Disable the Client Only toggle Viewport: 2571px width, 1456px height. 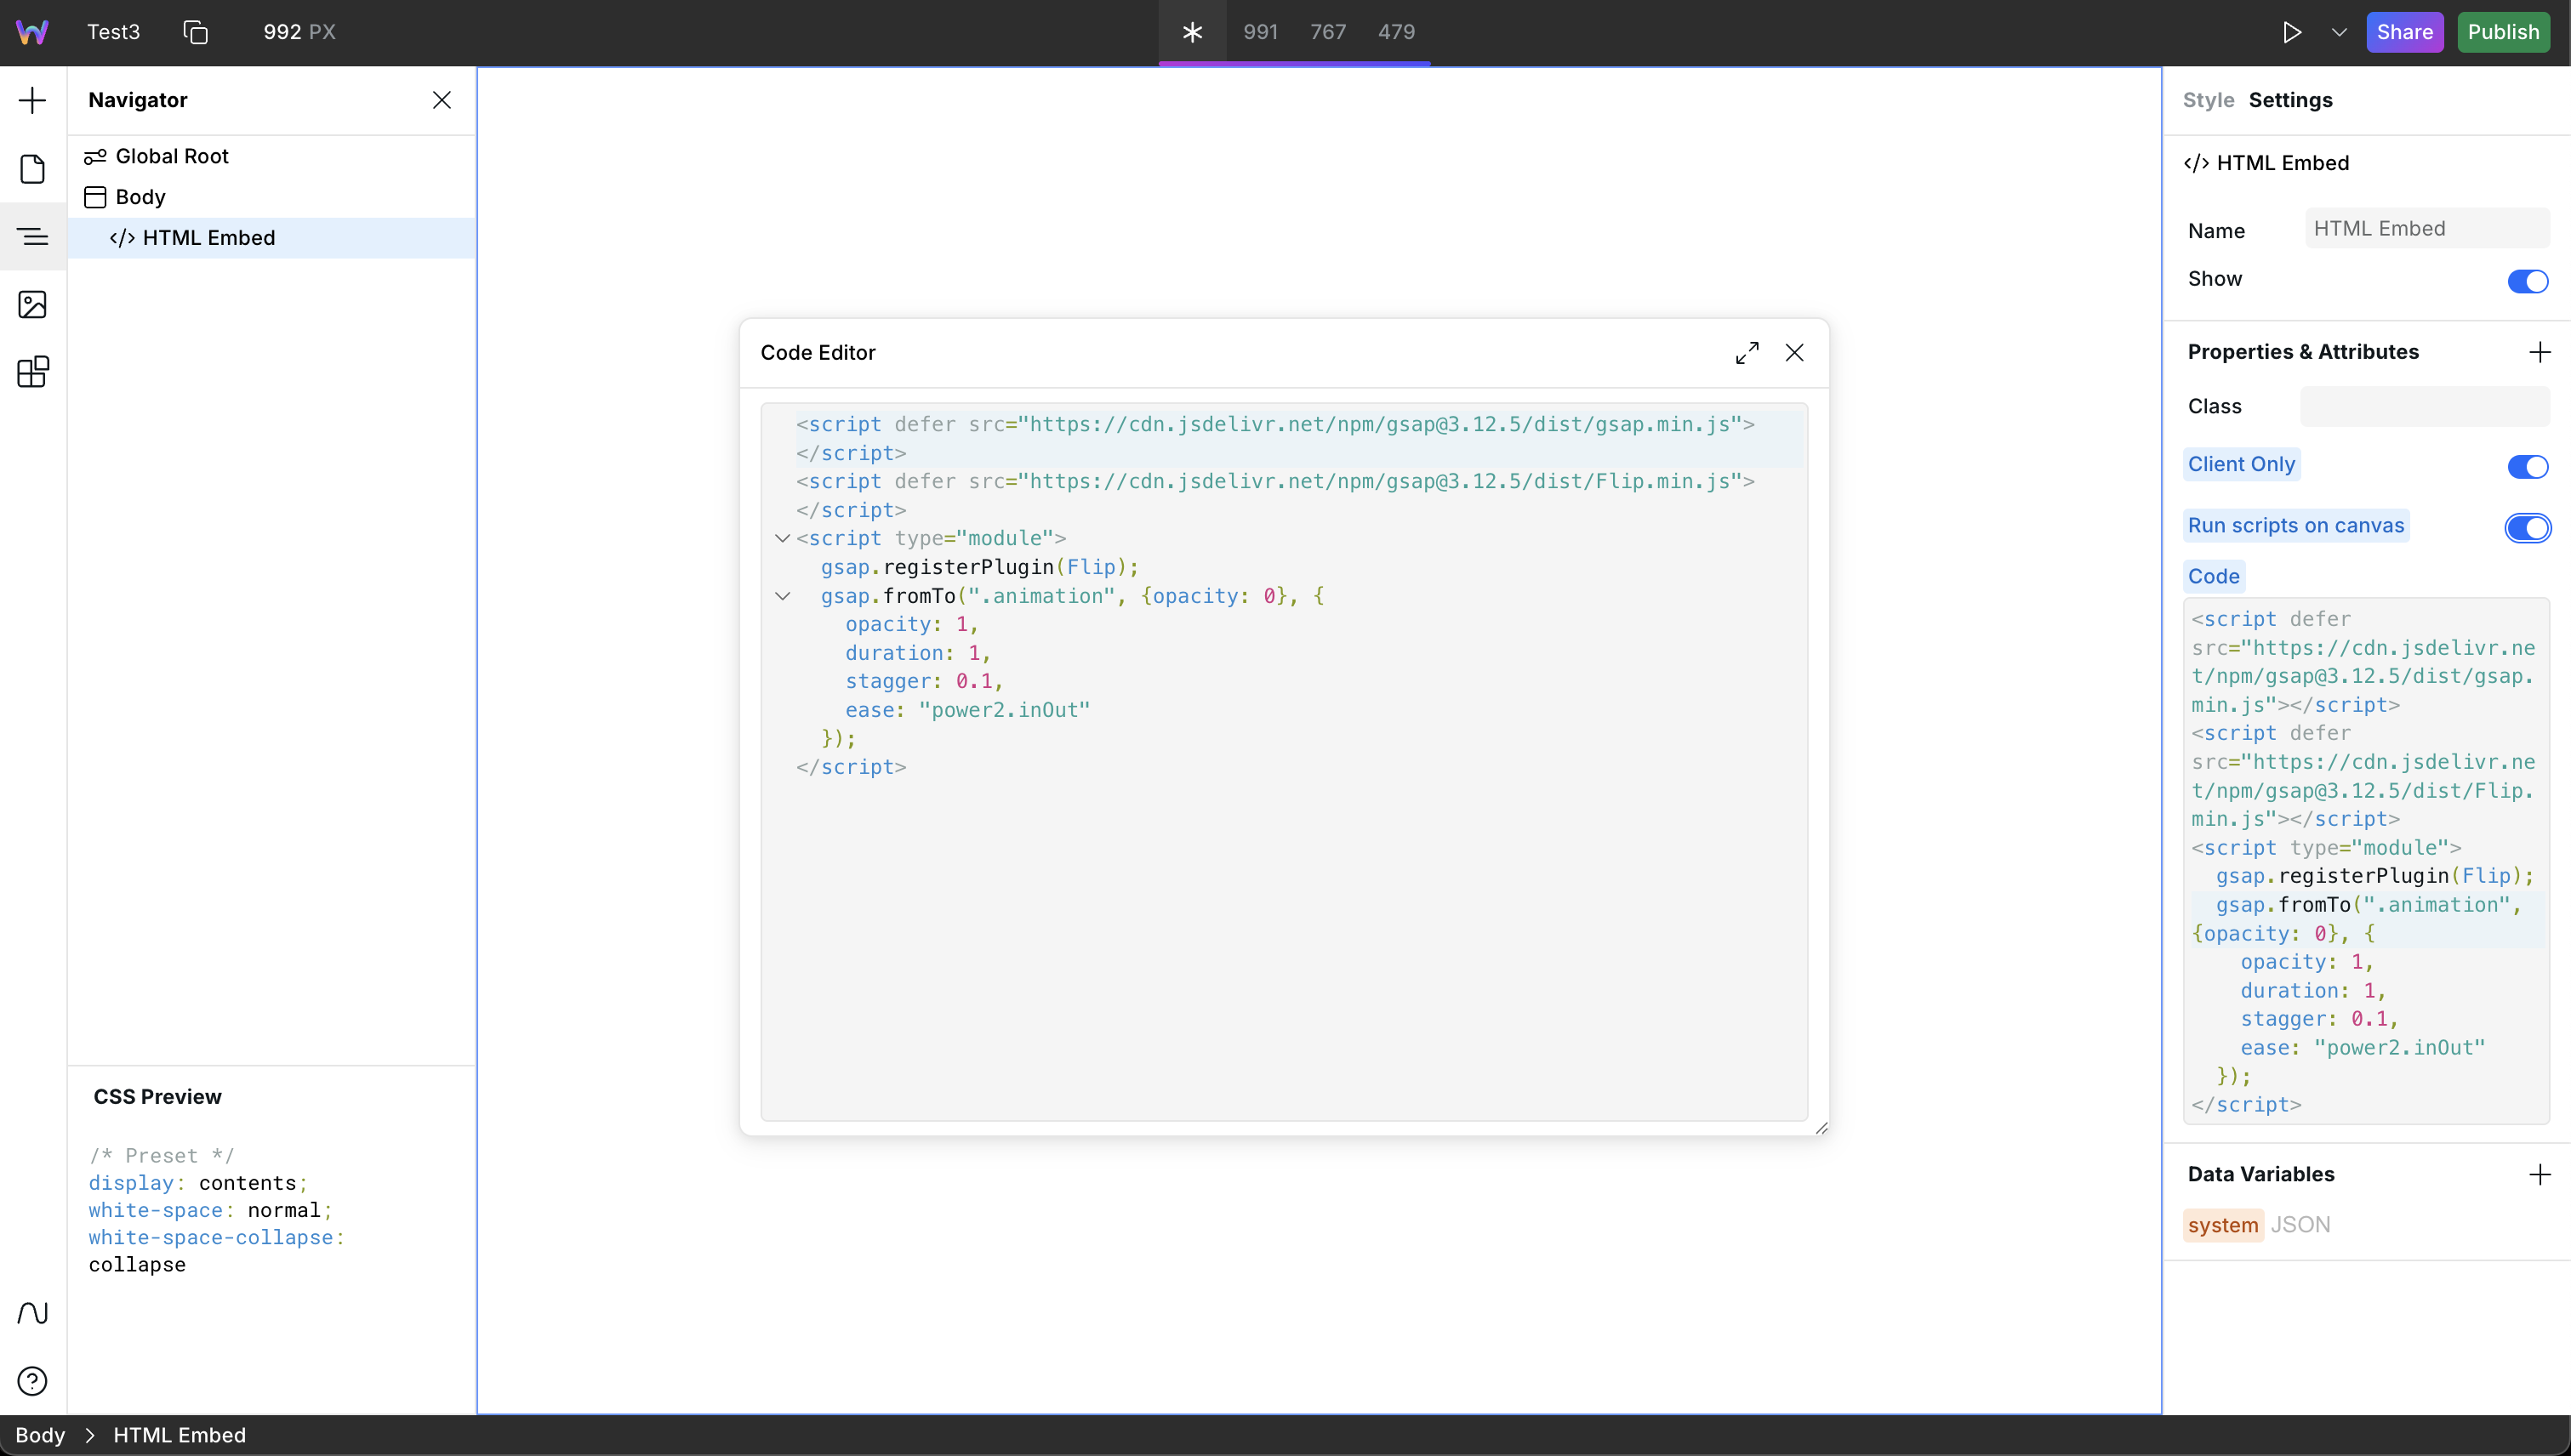(x=2527, y=466)
